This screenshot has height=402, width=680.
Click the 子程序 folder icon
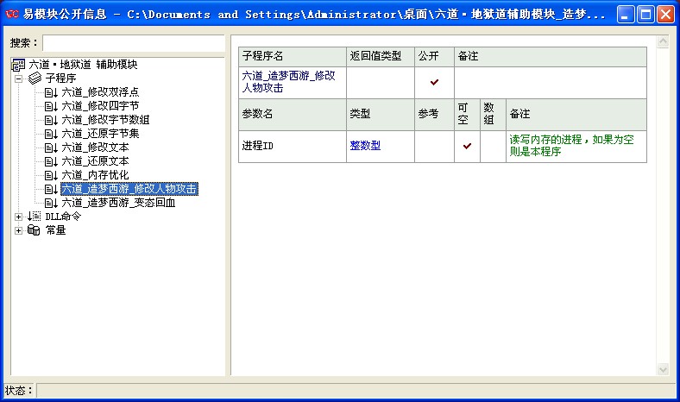(x=35, y=79)
